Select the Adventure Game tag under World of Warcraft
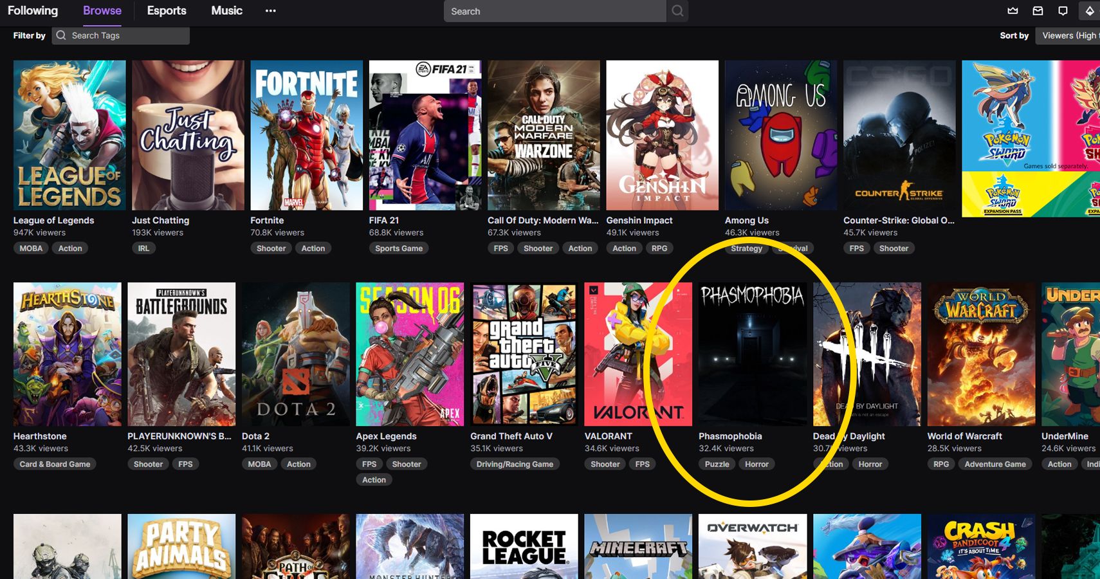 995,464
